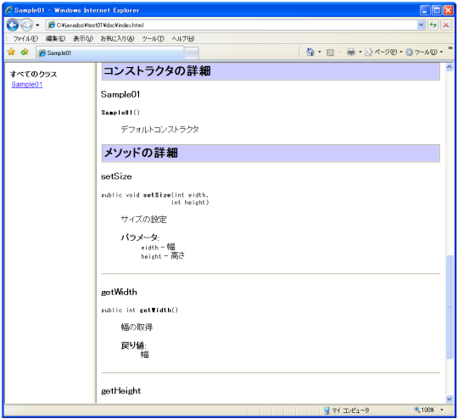Screen dimensions: 458x419
Task: Expand the zoom level dropdown arrow
Action: 442,410
